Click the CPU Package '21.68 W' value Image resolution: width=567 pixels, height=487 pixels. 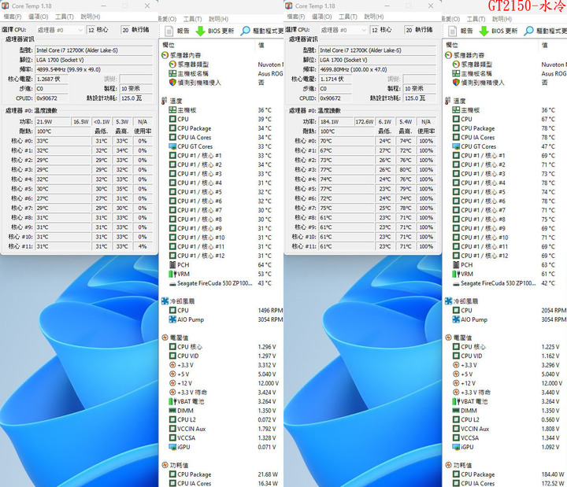point(268,474)
